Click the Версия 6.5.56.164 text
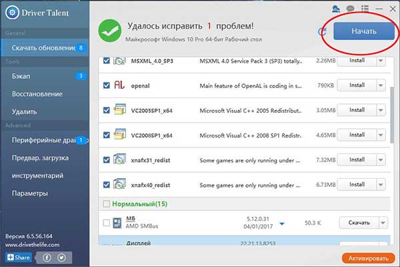The height and width of the screenshot is (267, 400). click(x=29, y=236)
